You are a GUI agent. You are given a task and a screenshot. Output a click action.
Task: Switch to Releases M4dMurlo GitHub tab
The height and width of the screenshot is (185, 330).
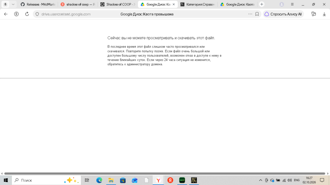tap(38, 4)
